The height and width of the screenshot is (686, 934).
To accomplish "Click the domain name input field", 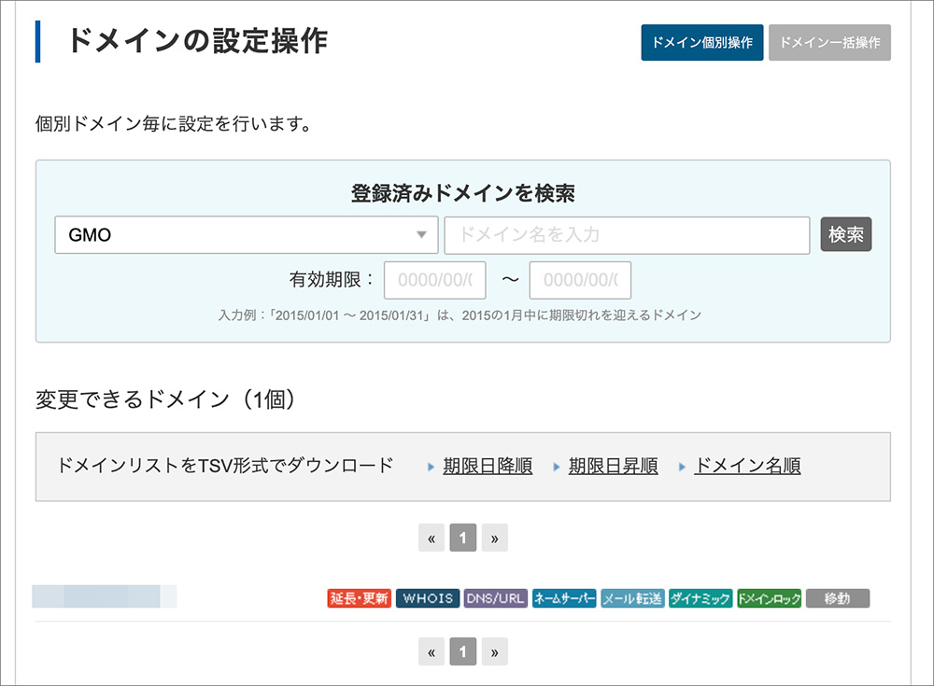I will click(628, 235).
